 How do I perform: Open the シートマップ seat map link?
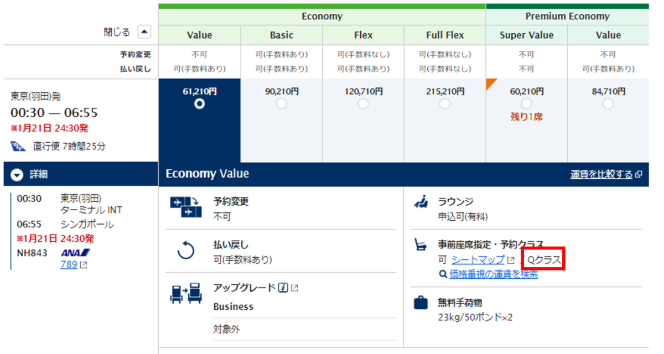click(478, 259)
